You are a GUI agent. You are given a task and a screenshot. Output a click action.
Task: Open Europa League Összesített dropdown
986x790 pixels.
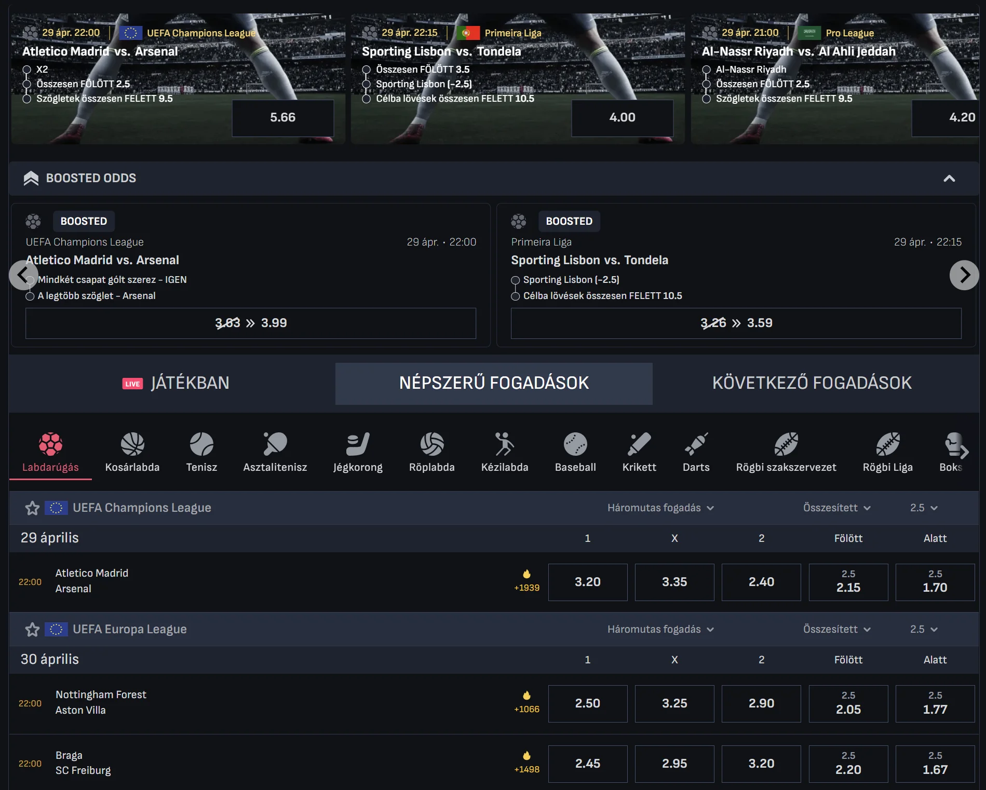pos(836,629)
